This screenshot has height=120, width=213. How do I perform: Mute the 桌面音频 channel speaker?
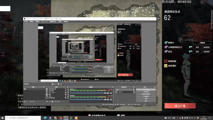tap(108, 99)
